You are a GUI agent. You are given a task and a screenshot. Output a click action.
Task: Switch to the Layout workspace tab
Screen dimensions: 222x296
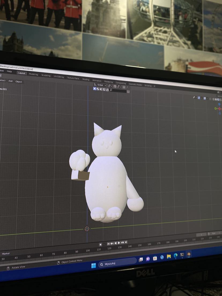click(x=21, y=73)
